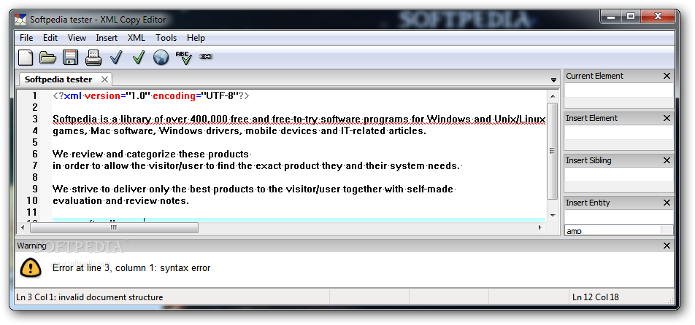Validate the document with the green checkmark icon
Viewport: 695px width, 325px height.
(x=139, y=57)
